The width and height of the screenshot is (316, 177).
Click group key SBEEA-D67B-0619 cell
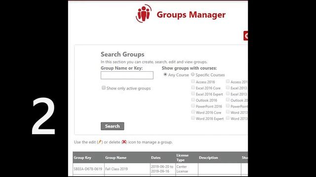click(x=88, y=169)
